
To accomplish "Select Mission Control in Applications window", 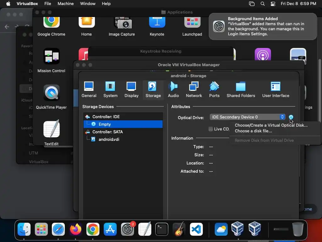I will pos(51,60).
